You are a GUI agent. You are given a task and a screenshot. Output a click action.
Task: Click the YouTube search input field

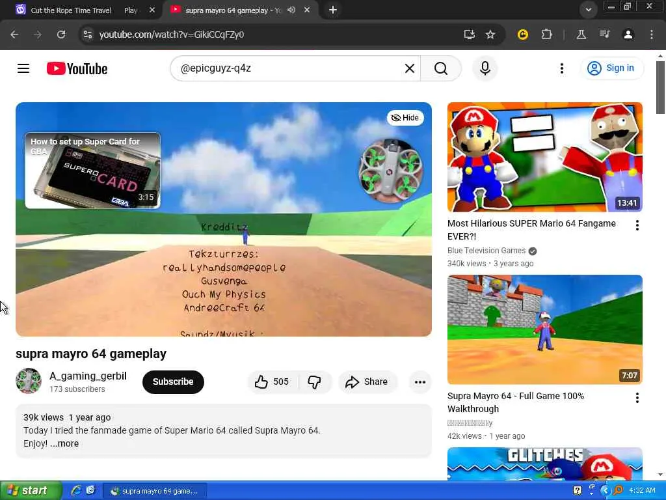point(291,68)
